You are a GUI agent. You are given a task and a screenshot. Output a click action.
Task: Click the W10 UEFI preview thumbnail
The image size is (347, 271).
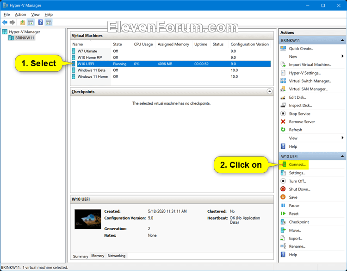tap(87, 219)
